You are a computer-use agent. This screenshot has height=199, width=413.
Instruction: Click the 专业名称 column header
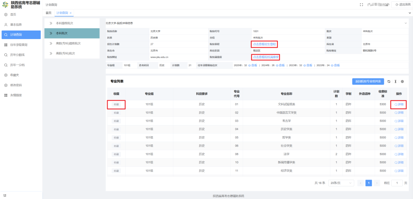[287, 94]
